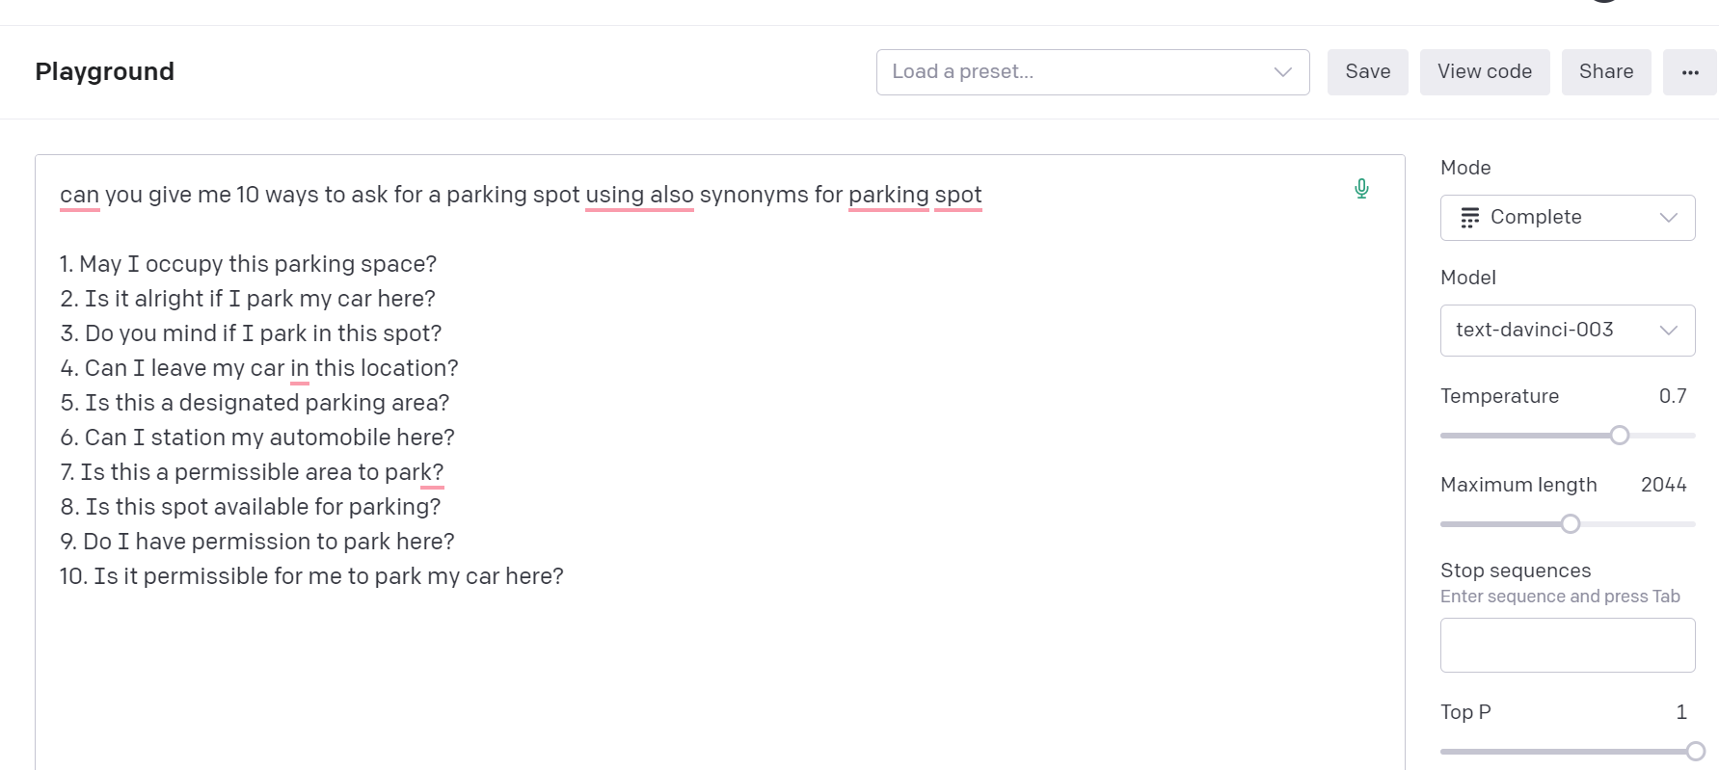
Task: Open the Mode Complete dropdown
Action: click(x=1568, y=218)
